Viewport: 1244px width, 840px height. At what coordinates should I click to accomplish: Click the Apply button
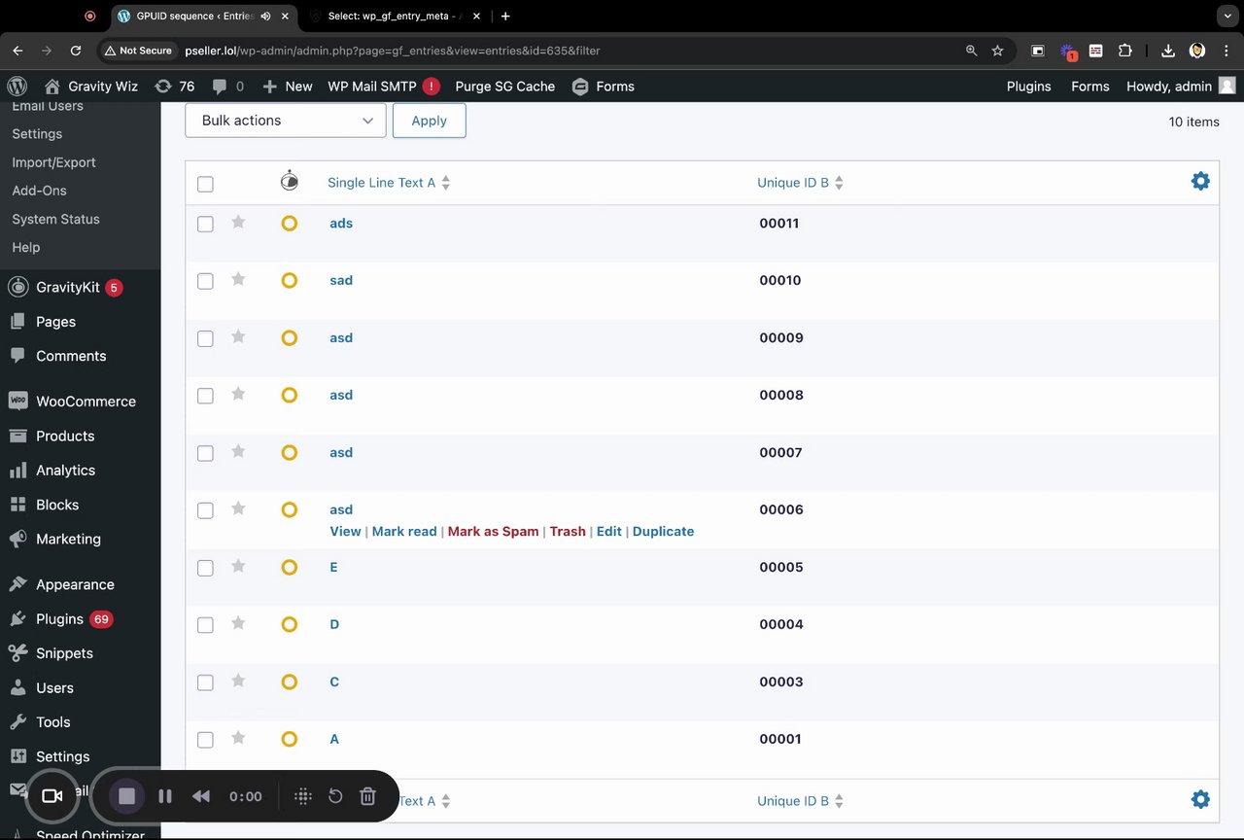[x=429, y=121]
